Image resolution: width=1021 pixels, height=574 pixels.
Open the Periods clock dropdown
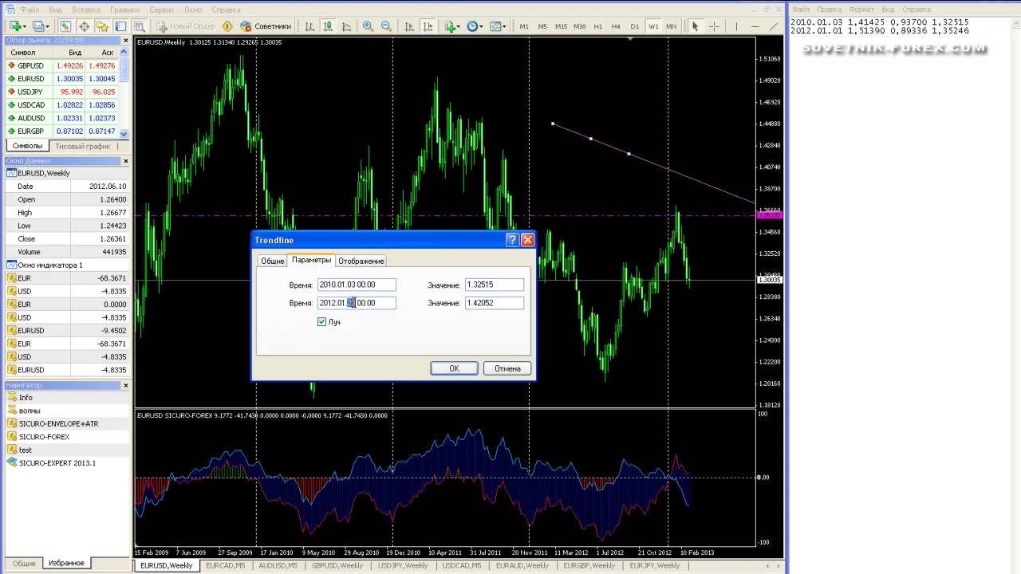(x=475, y=26)
